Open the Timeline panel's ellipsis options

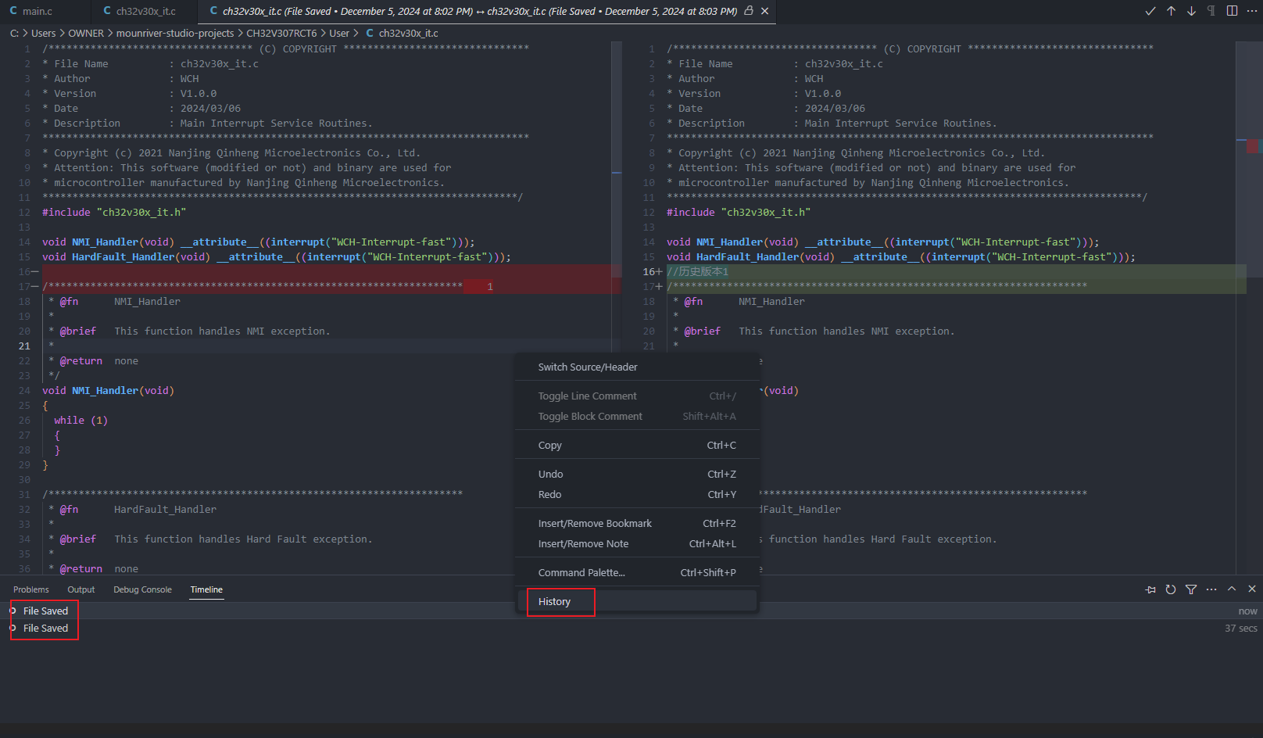coord(1211,589)
